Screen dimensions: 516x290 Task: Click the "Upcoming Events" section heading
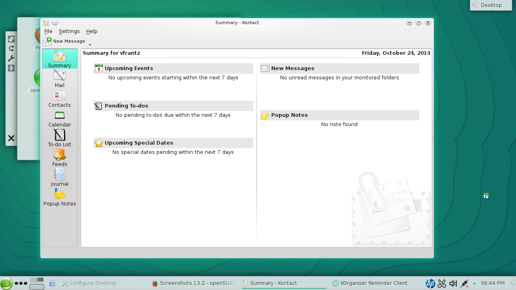[129, 68]
